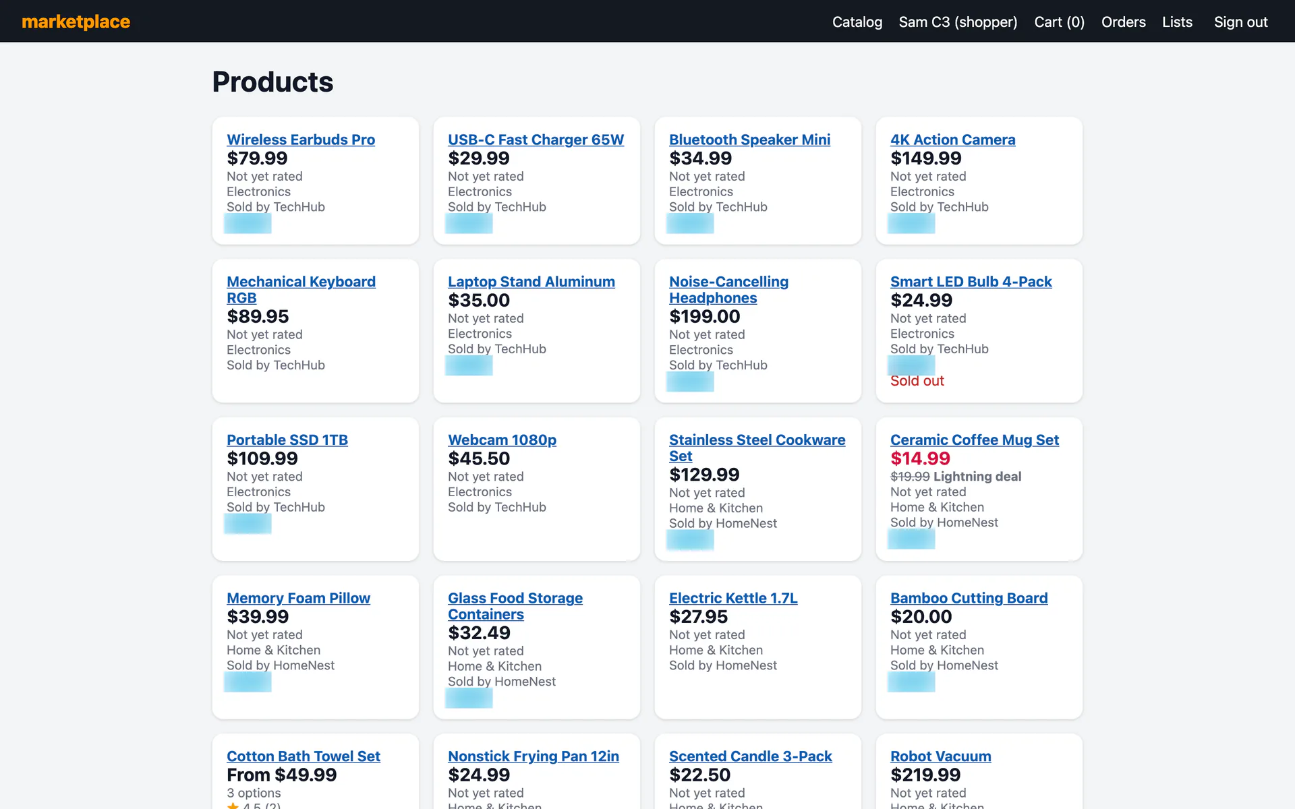View Smart LED Bulb 4-Pack
Screen dimensions: 1295x809
click(x=971, y=282)
